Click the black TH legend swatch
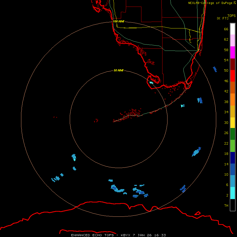 (233, 205)
